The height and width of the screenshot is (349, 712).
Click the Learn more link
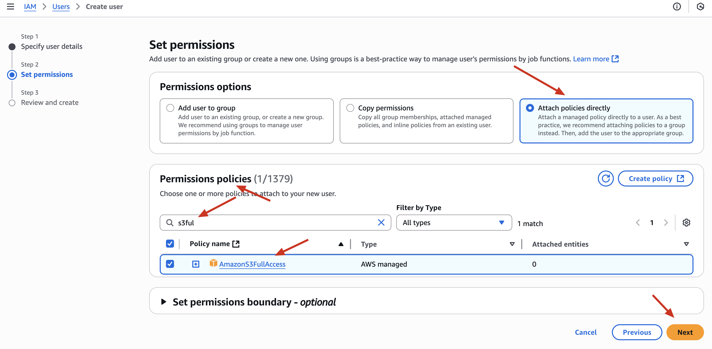(591, 59)
